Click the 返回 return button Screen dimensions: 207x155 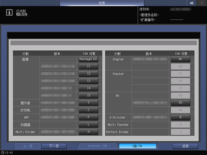185,146
